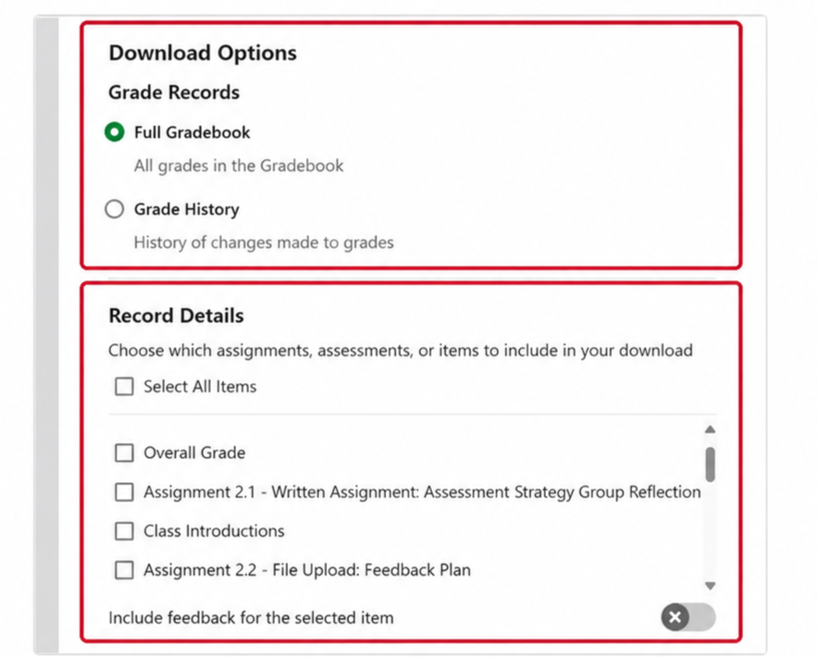
Task: Check the Class Introductions checkbox
Action: (124, 531)
